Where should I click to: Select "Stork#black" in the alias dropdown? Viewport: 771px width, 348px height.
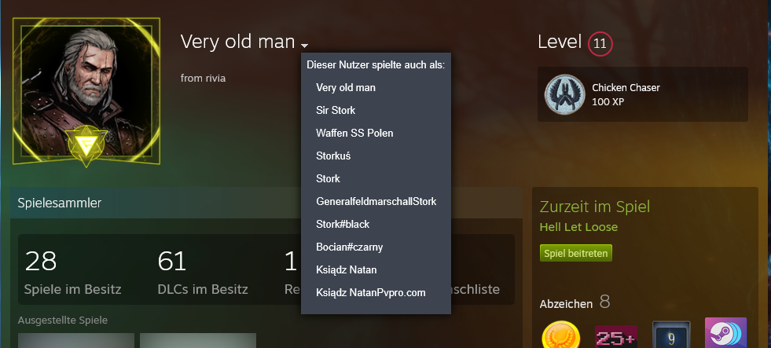343,224
